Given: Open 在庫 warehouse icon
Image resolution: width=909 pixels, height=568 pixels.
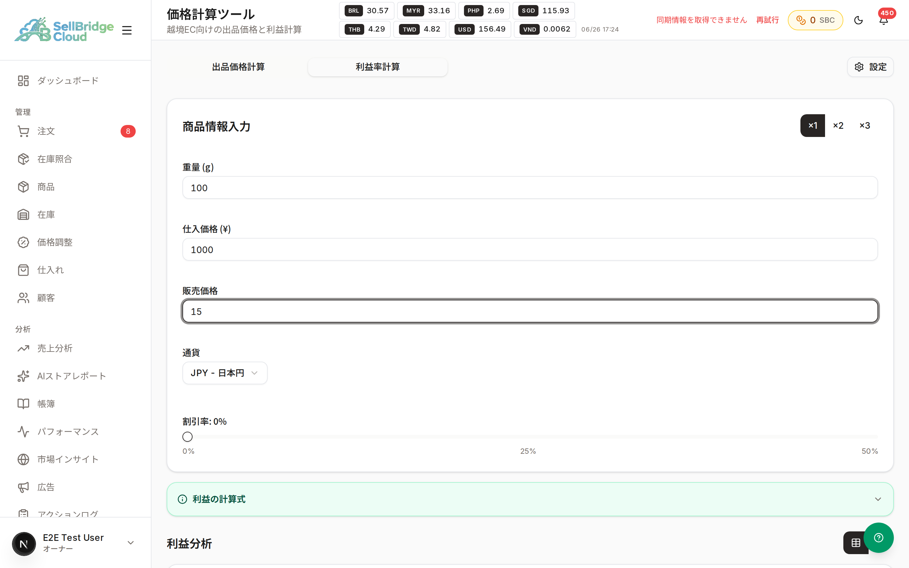Looking at the screenshot, I should (x=23, y=215).
